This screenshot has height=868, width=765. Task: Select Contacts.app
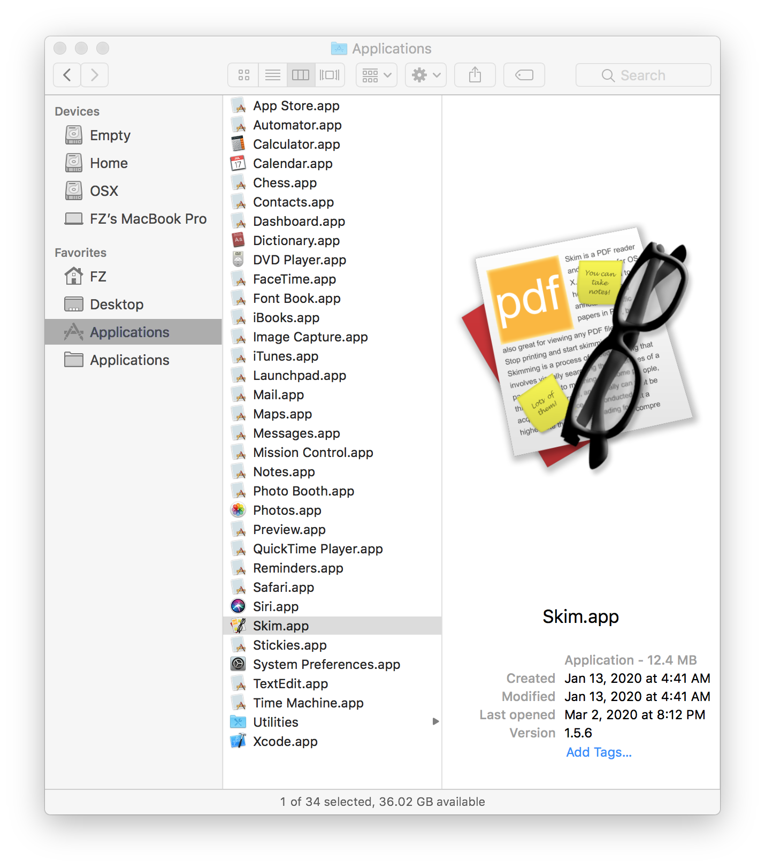tap(332, 202)
